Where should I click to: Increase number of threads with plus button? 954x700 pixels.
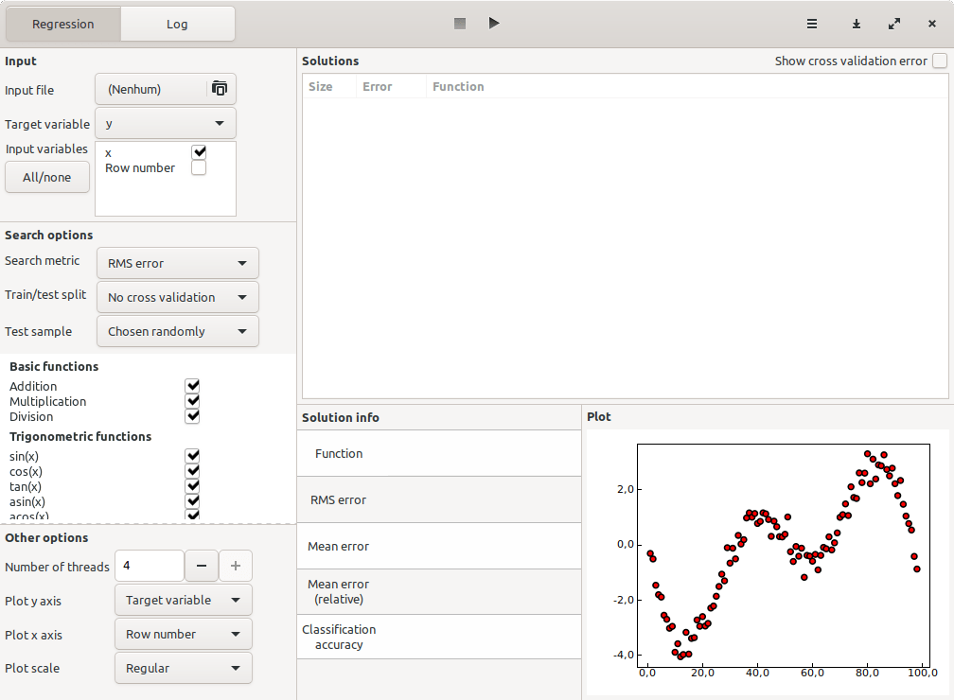(236, 566)
